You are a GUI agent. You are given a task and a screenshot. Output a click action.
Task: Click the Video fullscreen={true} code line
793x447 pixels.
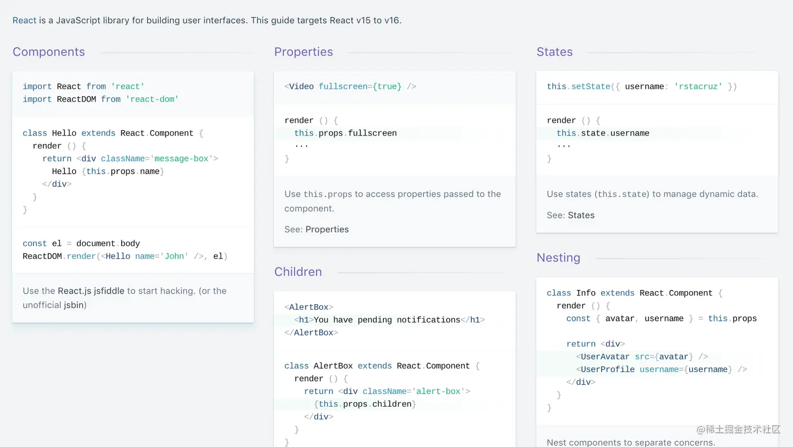pos(350,86)
